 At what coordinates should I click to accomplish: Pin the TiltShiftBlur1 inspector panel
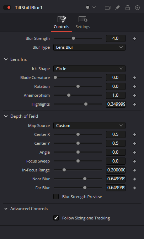[117, 7]
